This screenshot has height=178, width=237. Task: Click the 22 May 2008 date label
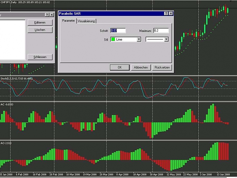click(190, 174)
